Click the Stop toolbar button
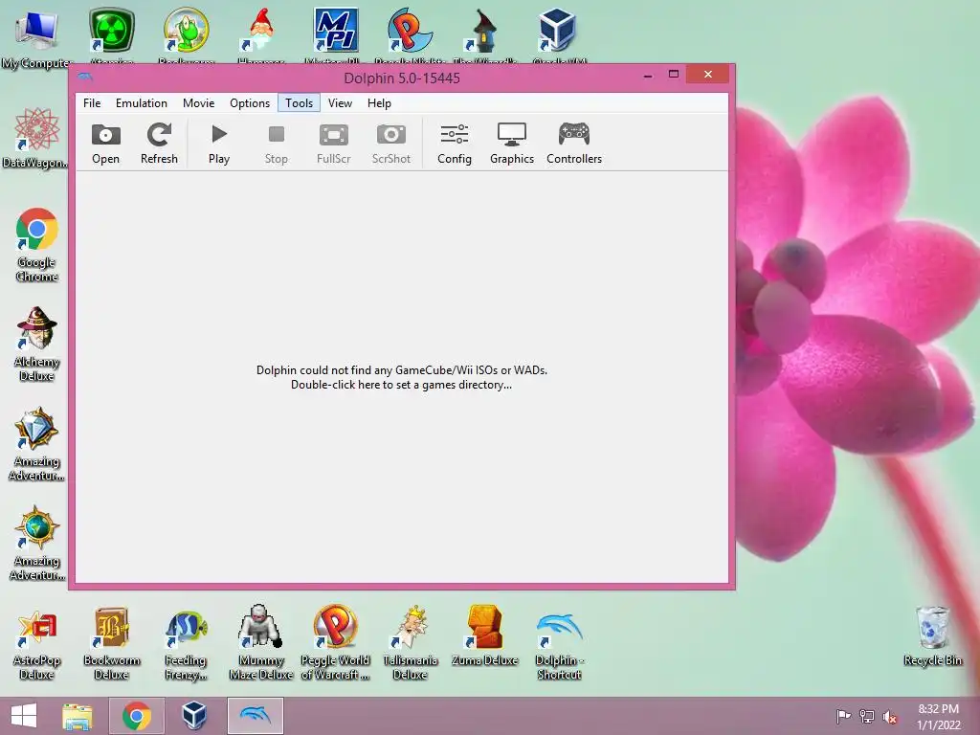980x735 pixels. pyautogui.click(x=276, y=144)
